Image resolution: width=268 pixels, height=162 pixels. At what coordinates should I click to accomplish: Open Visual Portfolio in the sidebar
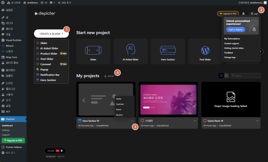click(13, 40)
